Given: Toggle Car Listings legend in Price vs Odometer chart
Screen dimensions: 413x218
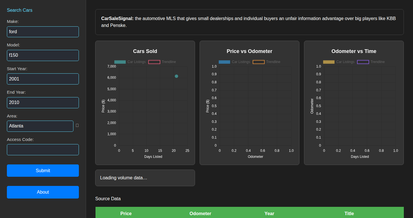Looking at the screenshot, I should 234,62.
